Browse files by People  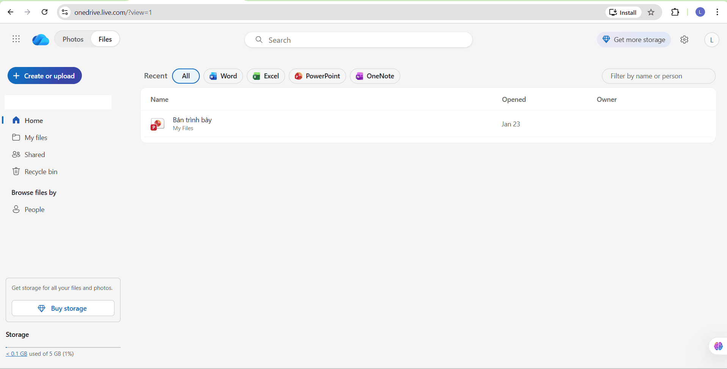pos(34,209)
